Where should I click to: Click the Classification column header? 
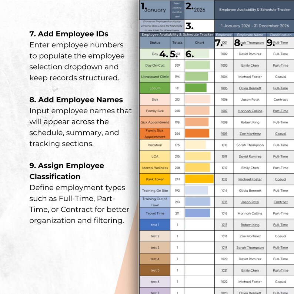280,35
